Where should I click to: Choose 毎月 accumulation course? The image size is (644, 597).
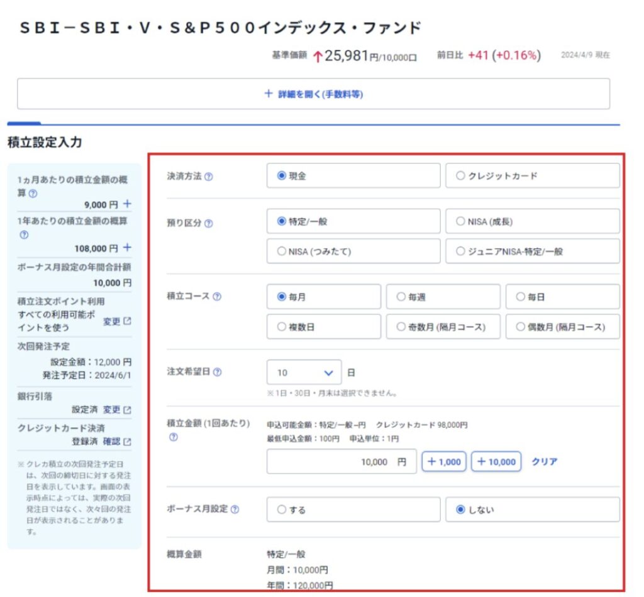coord(324,297)
